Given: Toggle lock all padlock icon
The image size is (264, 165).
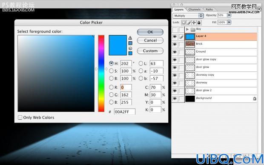Looking at the screenshot, I should point(199,23).
